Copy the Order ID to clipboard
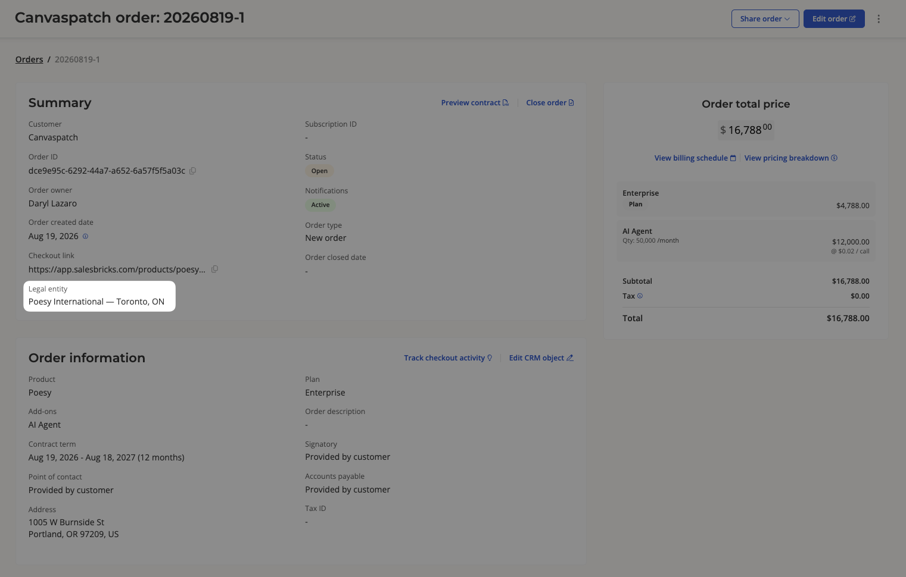The height and width of the screenshot is (577, 906). (193, 171)
